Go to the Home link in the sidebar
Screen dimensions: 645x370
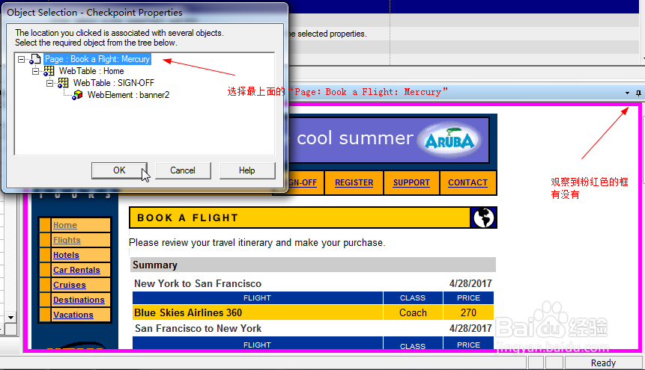65,225
